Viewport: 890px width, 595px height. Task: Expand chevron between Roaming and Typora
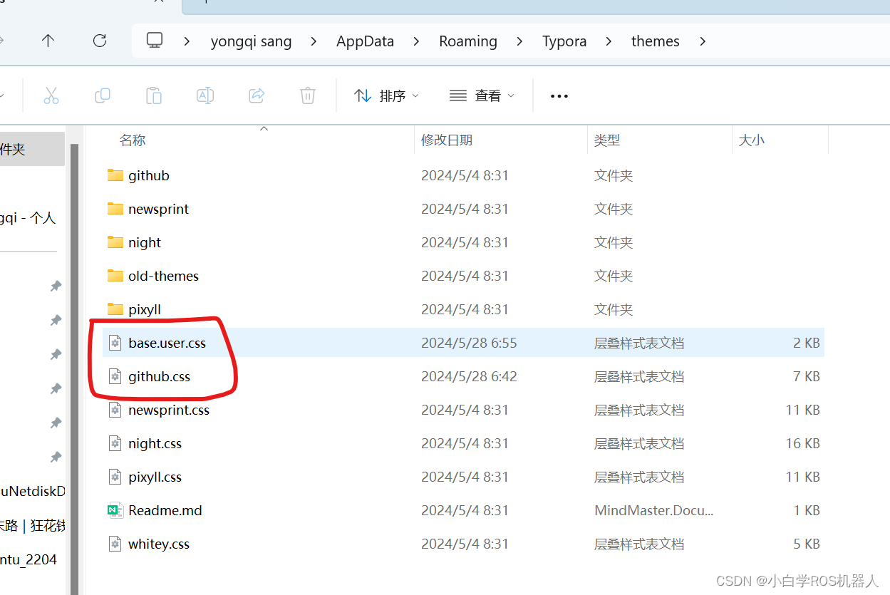coord(519,41)
